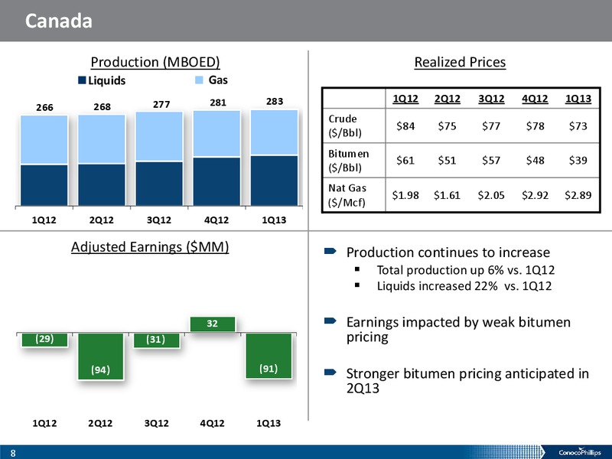The height and width of the screenshot is (459, 612).
Task: Click the Adjusted Earnings ($MM) heading
Action: pyautogui.click(x=150, y=247)
